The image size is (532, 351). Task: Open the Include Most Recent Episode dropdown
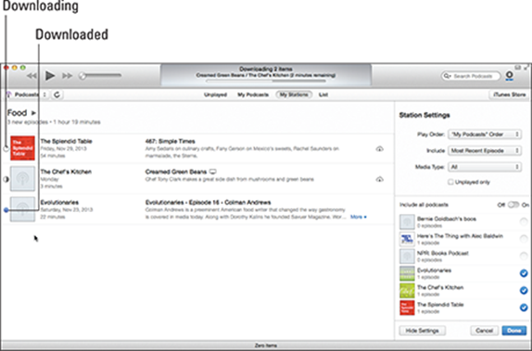(485, 151)
